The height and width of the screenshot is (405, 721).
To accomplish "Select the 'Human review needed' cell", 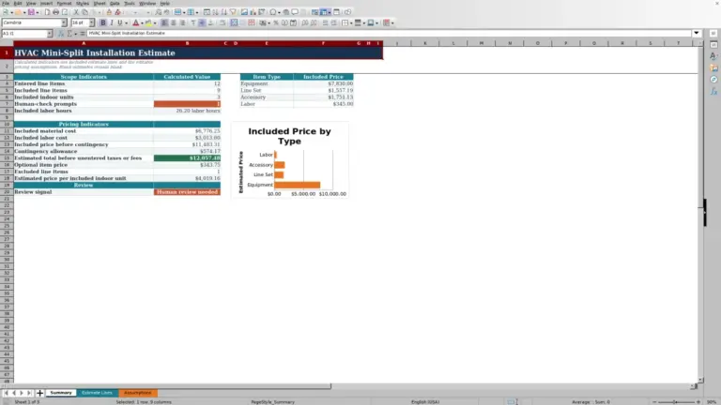I will tap(187, 192).
